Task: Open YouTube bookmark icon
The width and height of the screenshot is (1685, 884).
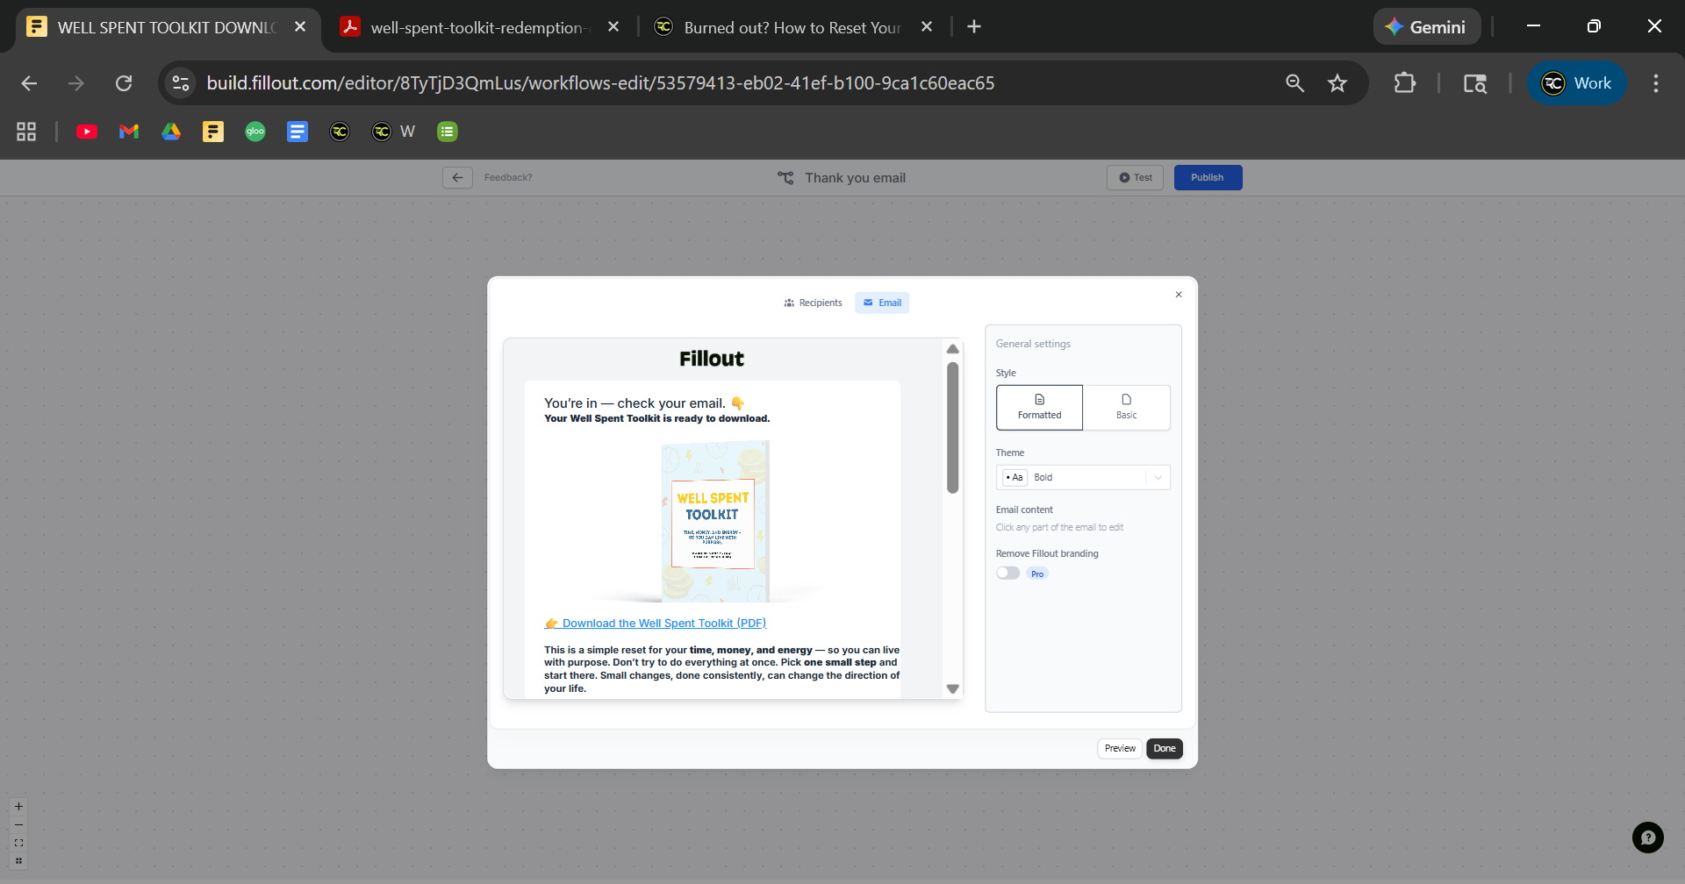Action: [87, 132]
